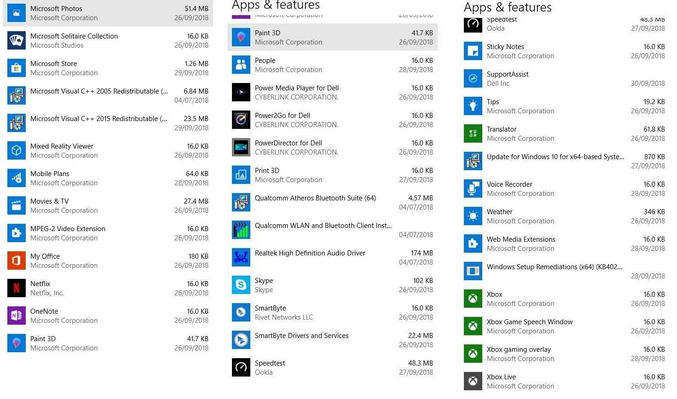Select the Qualcomm Atheros Bluetooth Suite icon
677x399 pixels.
(241, 202)
